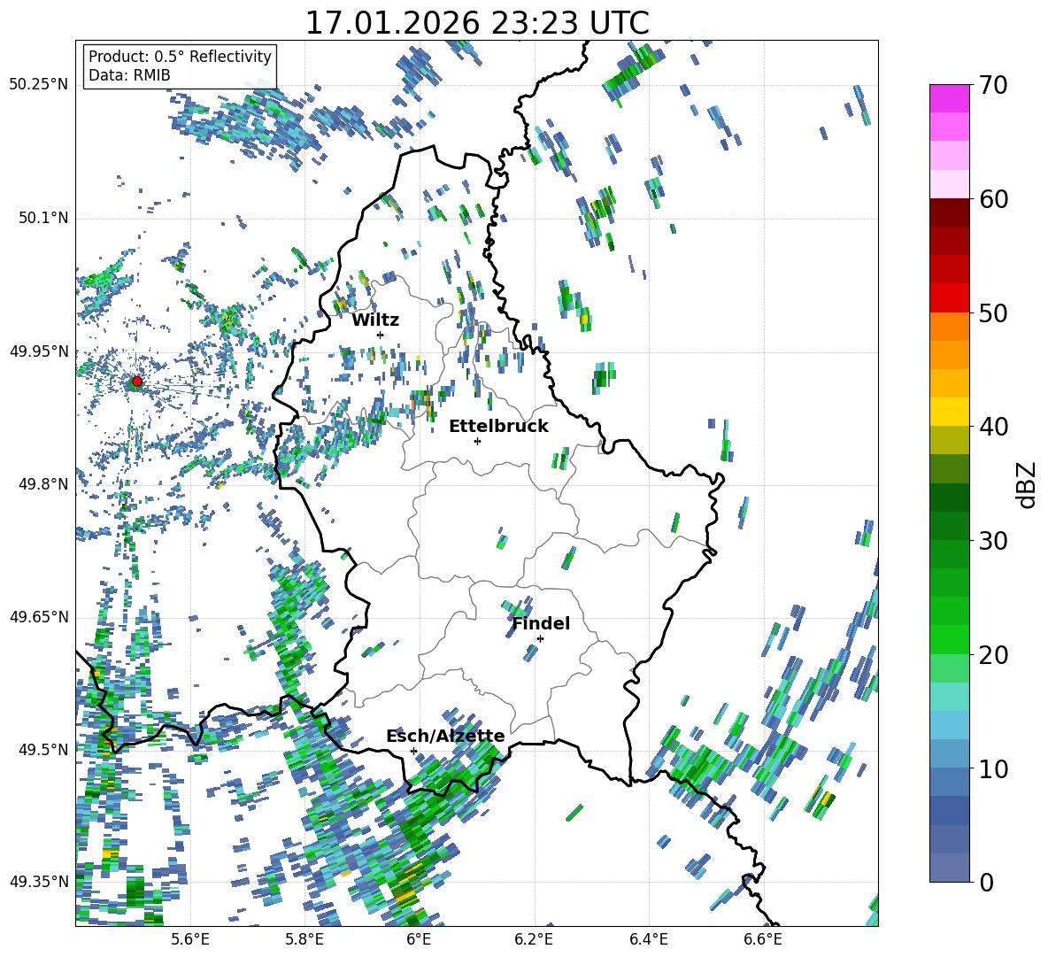
Task: Click the 50.1°N latitude label
Action: 42,219
